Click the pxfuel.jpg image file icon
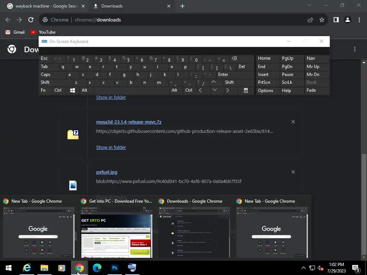 pos(73,185)
